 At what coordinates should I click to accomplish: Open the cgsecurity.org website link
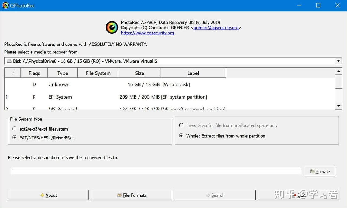pyautogui.click(x=147, y=33)
